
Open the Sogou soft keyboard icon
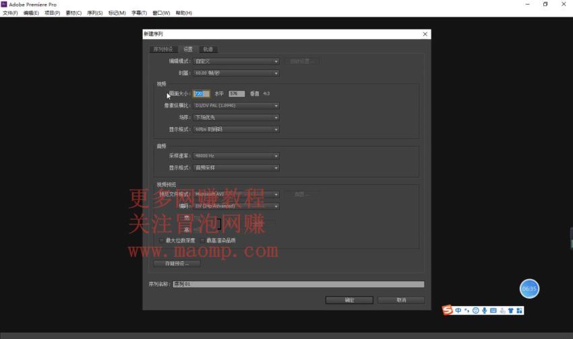click(493, 310)
